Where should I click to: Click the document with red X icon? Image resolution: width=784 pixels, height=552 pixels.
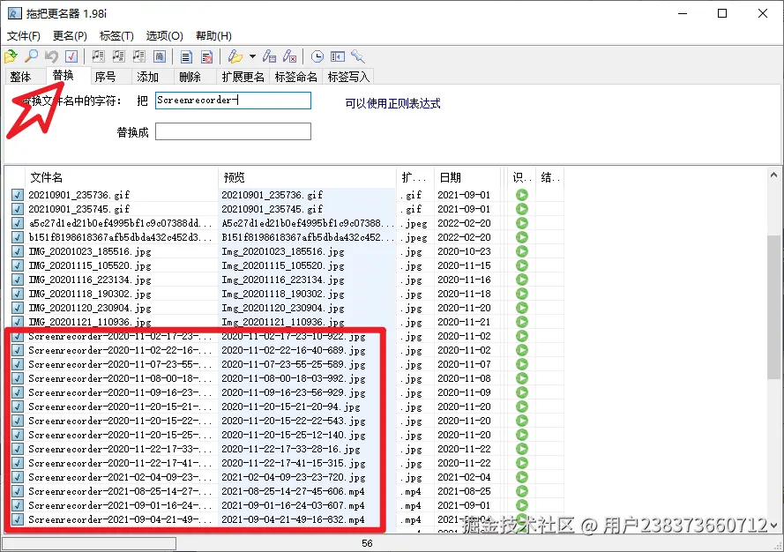[206, 56]
